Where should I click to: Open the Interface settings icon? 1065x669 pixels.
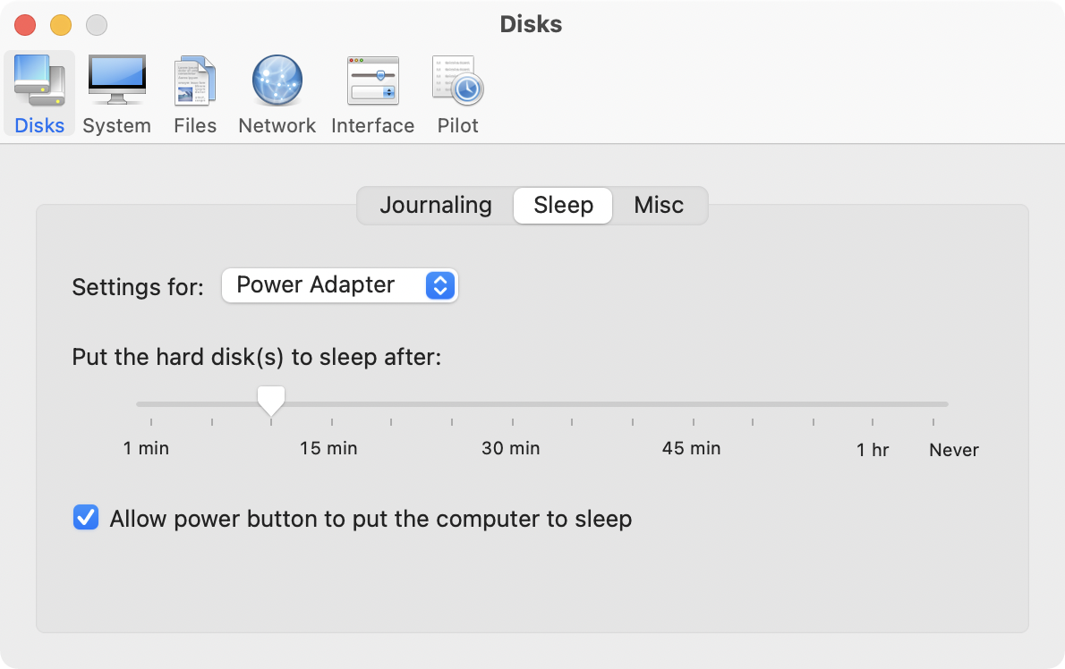[372, 94]
